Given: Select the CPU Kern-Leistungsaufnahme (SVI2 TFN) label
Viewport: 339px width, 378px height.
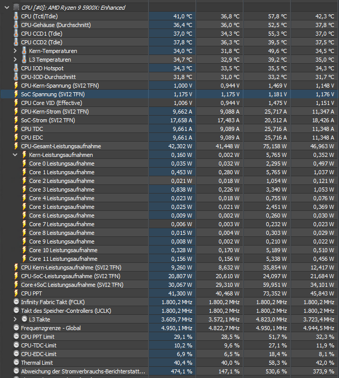Looking at the screenshot, I should 71,267.
